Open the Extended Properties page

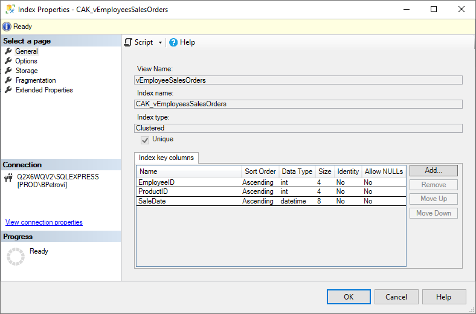point(44,90)
